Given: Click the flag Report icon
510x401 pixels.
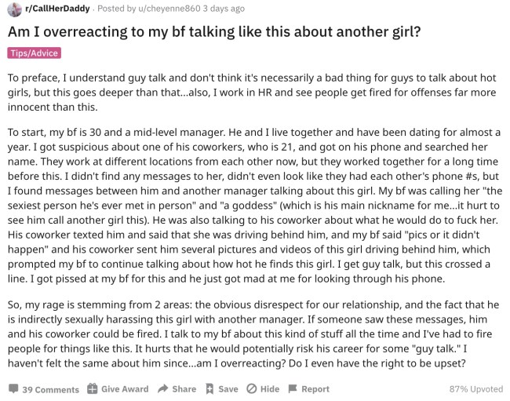Looking at the screenshot, I should 293,388.
